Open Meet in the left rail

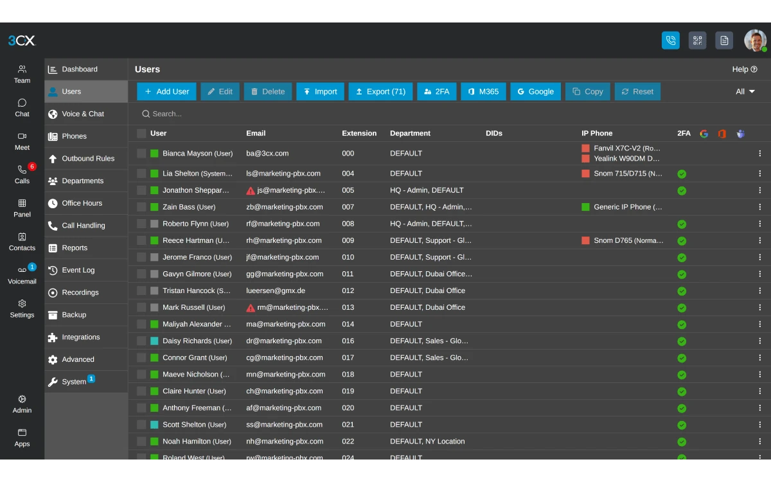[x=22, y=141]
